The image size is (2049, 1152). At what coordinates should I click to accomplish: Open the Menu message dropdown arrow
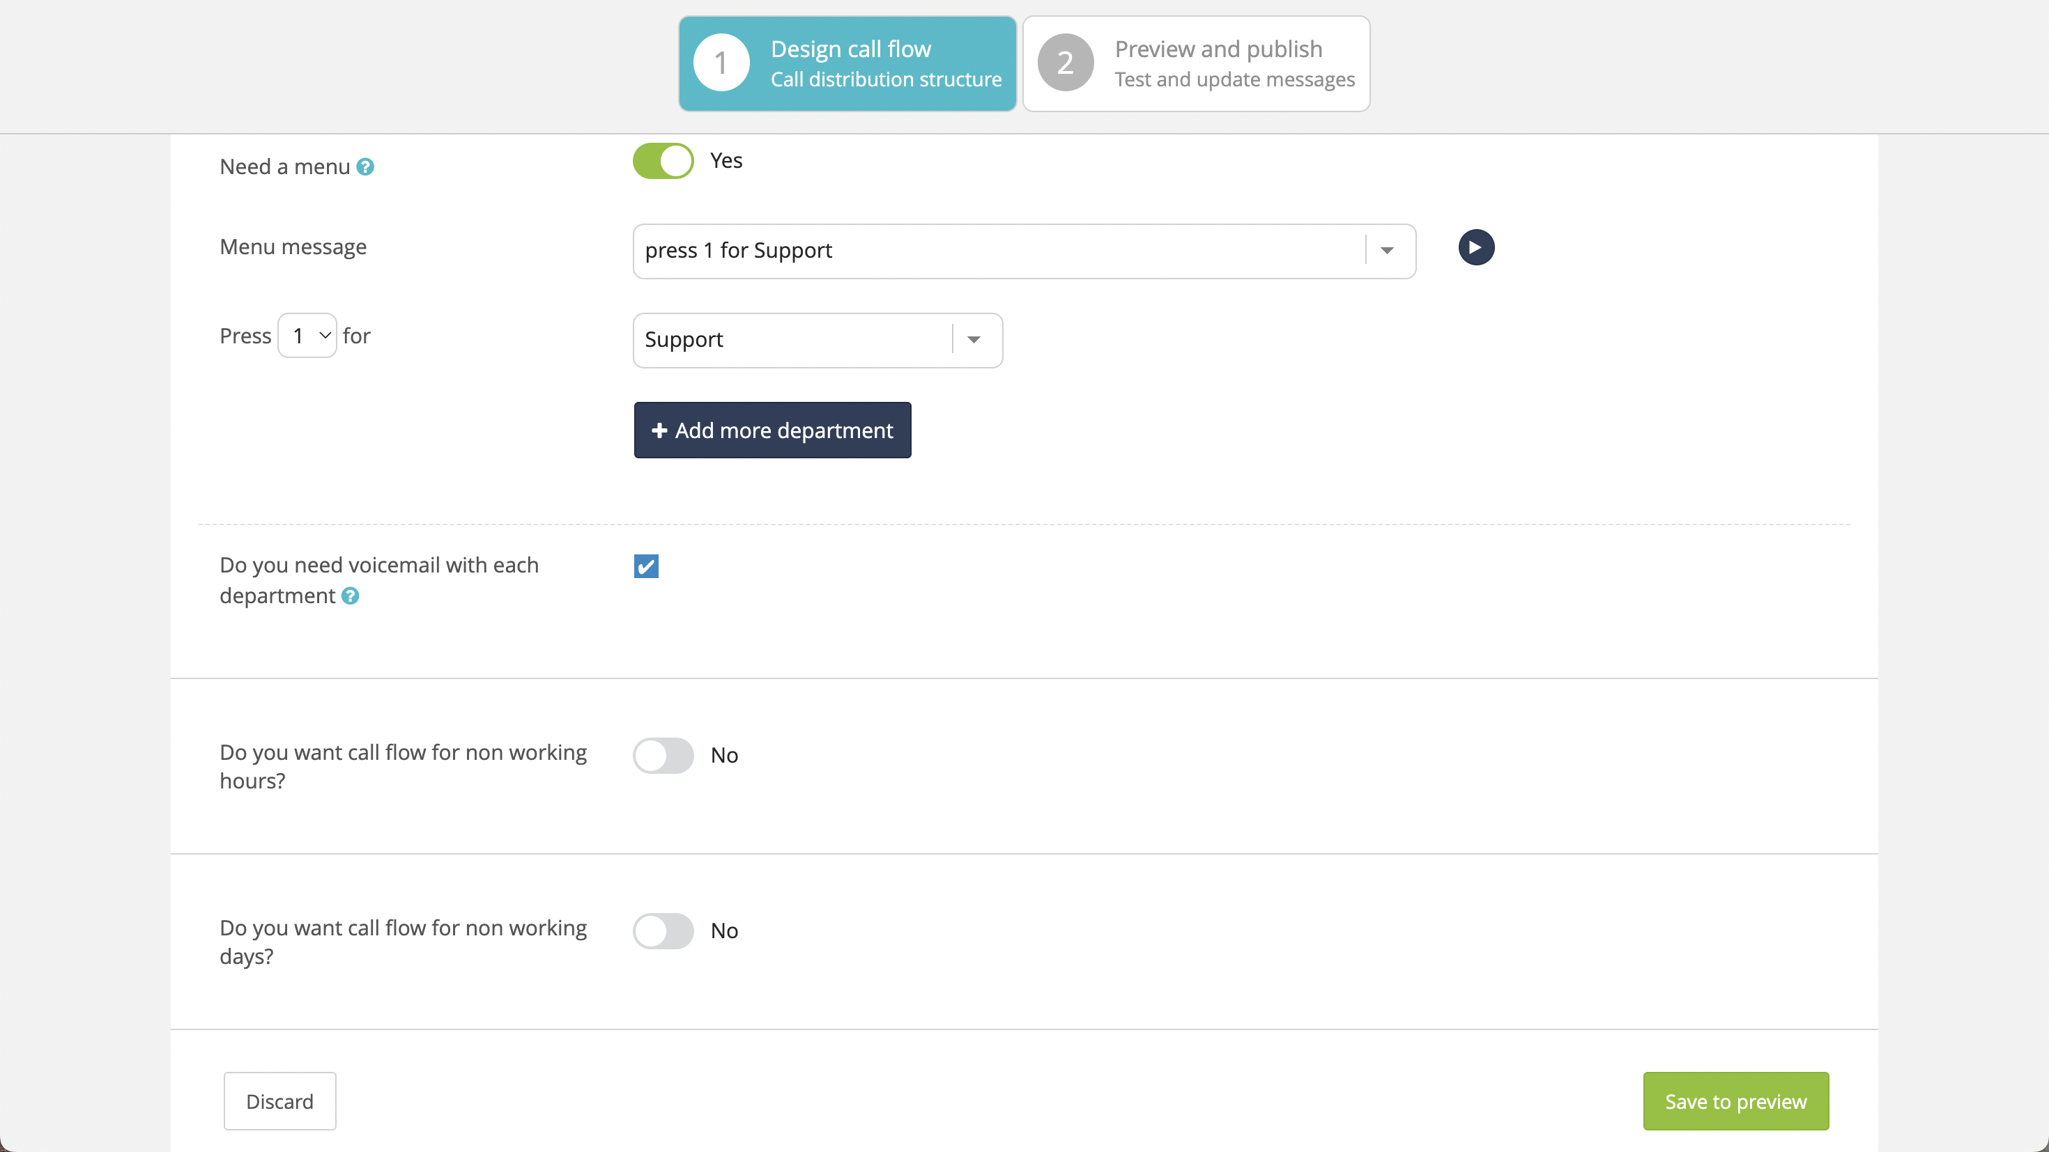pyautogui.click(x=1386, y=251)
